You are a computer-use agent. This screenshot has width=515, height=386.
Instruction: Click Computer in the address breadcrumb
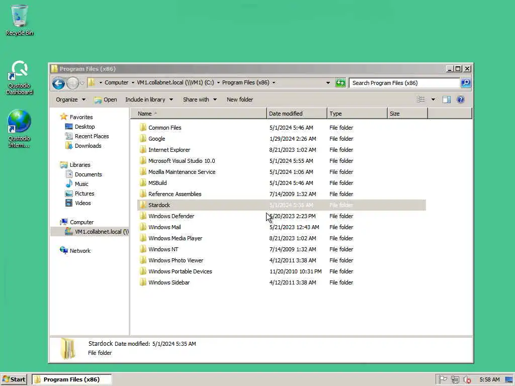point(116,83)
